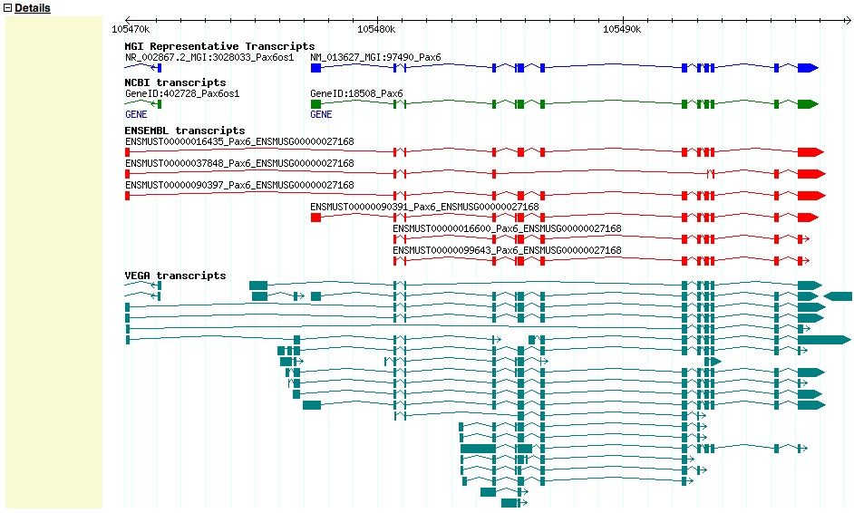Open transcript ENSMUST00000016600_Pax6
854x513 pixels.
pos(507,228)
